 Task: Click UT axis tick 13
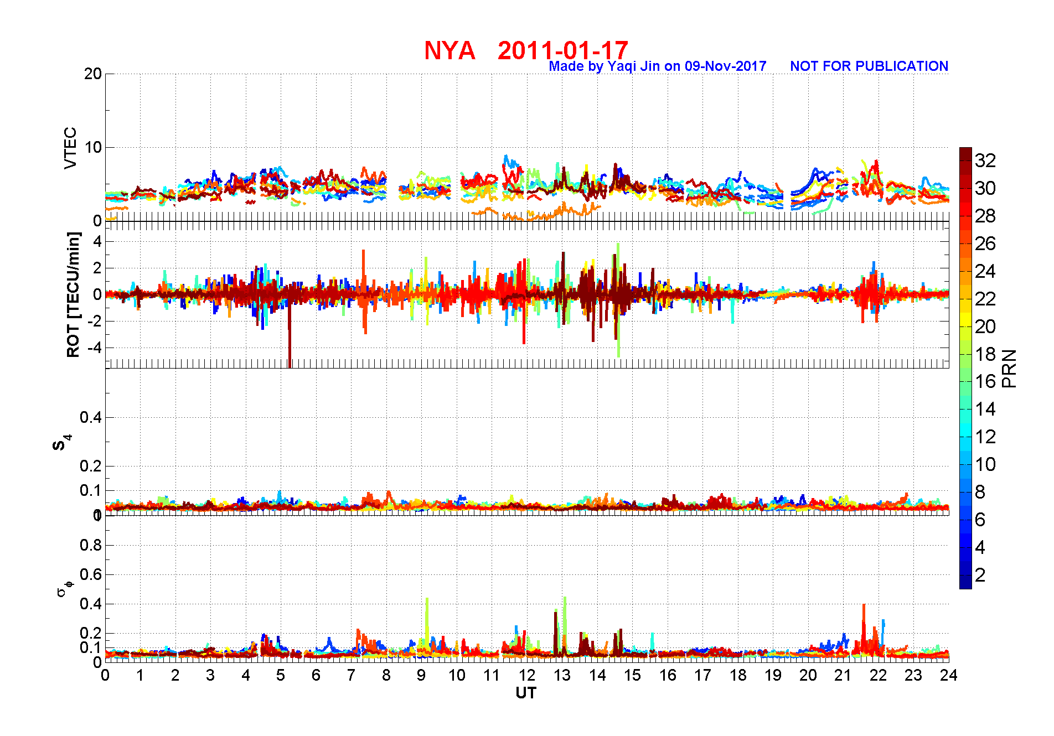(562, 675)
